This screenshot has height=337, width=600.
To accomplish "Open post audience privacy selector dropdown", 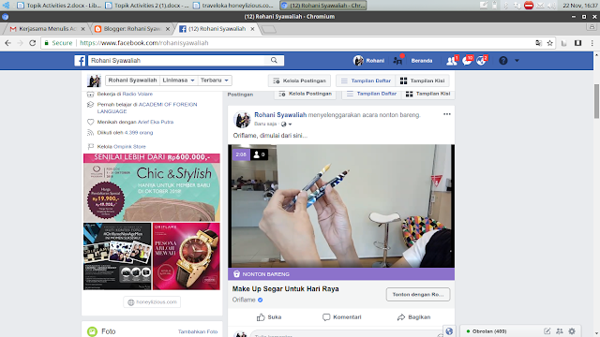I will click(287, 125).
